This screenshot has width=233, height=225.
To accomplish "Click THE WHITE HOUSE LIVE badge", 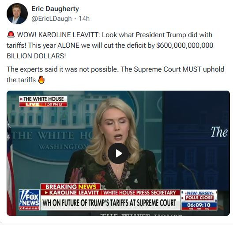I will point(43,101).
